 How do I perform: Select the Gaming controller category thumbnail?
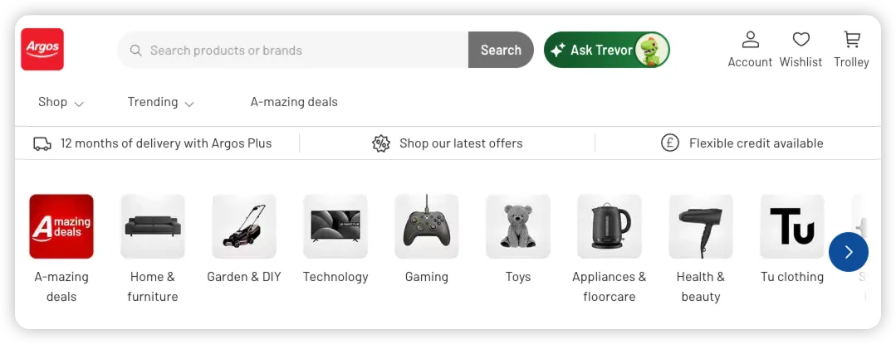pos(427,226)
